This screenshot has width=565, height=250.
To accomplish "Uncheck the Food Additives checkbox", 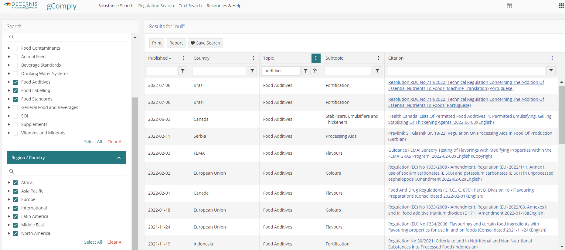I will (15, 82).
